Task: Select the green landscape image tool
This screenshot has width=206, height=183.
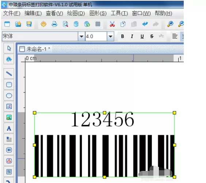Action: click(9, 117)
